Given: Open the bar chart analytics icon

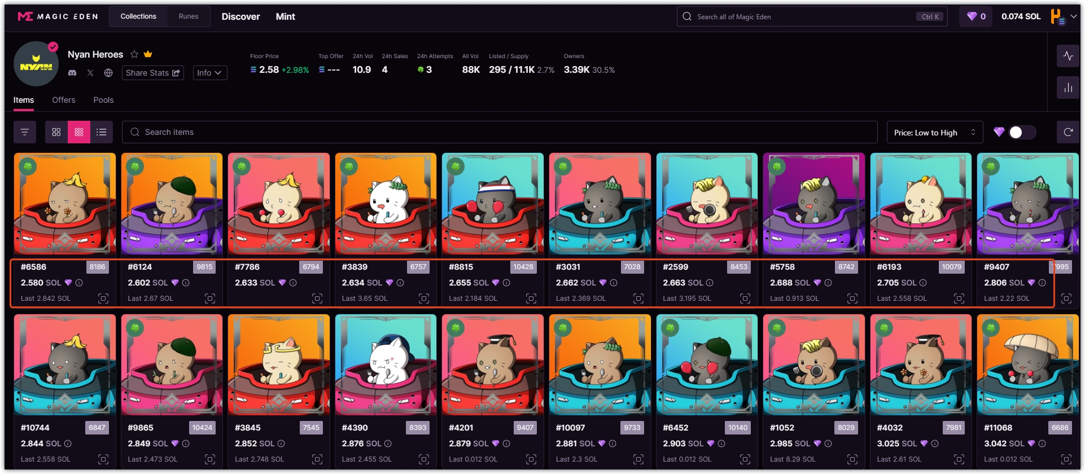Looking at the screenshot, I should 1067,88.
